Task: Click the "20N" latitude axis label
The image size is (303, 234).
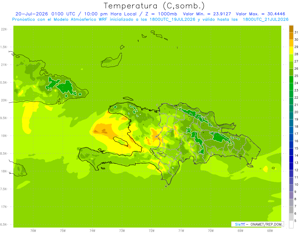Action: pyautogui.click(x=4, y=100)
